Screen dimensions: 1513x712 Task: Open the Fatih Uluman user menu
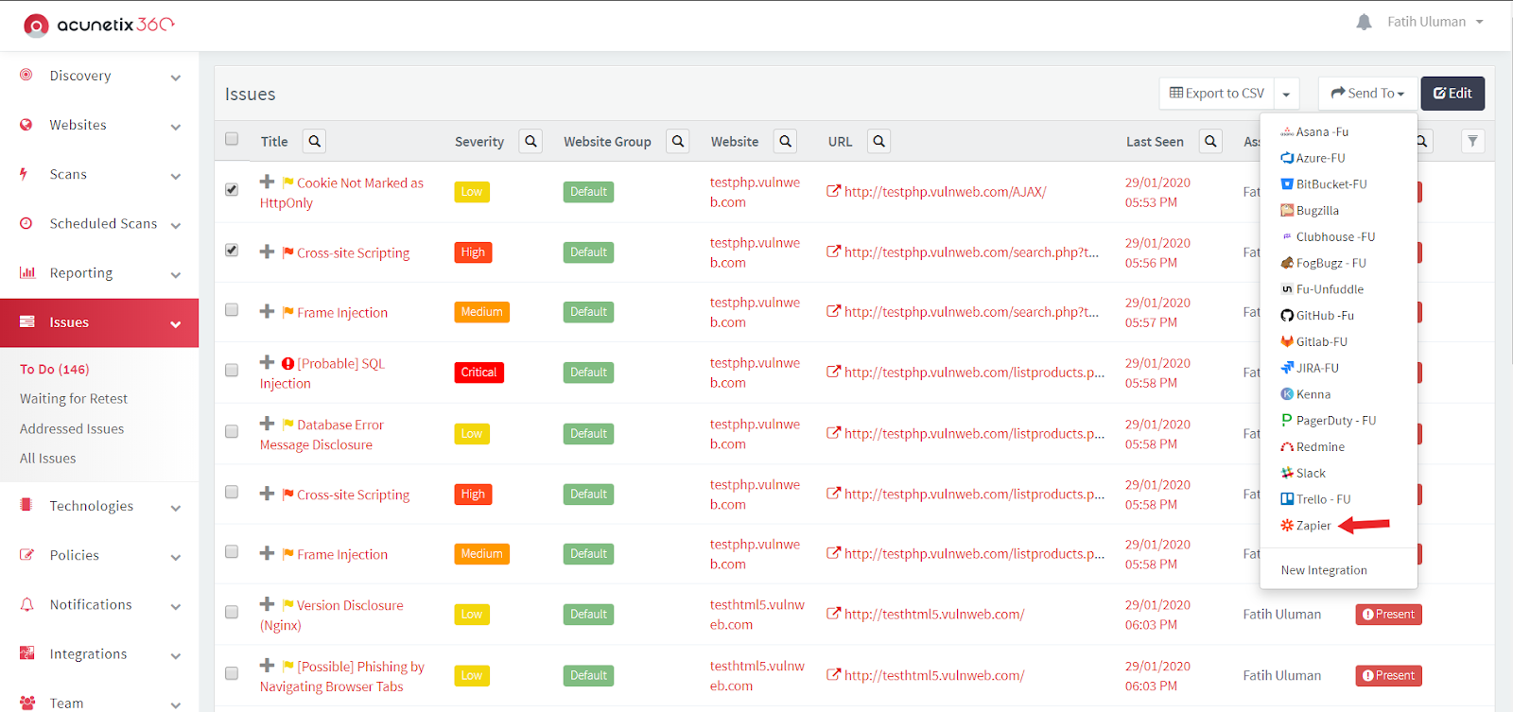point(1435,22)
